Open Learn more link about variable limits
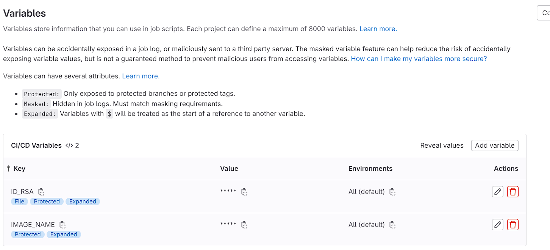This screenshot has height=250, width=550. click(x=378, y=29)
